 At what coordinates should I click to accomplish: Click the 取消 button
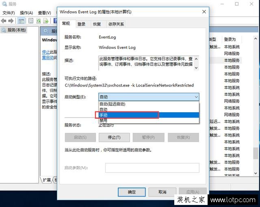tap(162, 192)
